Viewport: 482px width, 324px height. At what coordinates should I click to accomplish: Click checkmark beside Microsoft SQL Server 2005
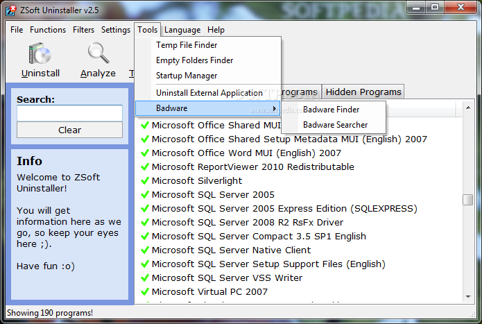point(145,194)
